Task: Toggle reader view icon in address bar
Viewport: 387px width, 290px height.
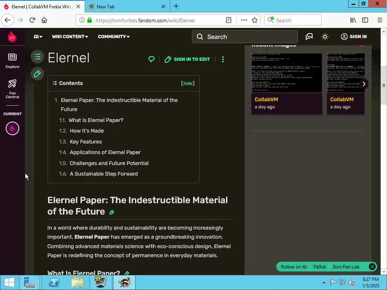Action: [229, 20]
